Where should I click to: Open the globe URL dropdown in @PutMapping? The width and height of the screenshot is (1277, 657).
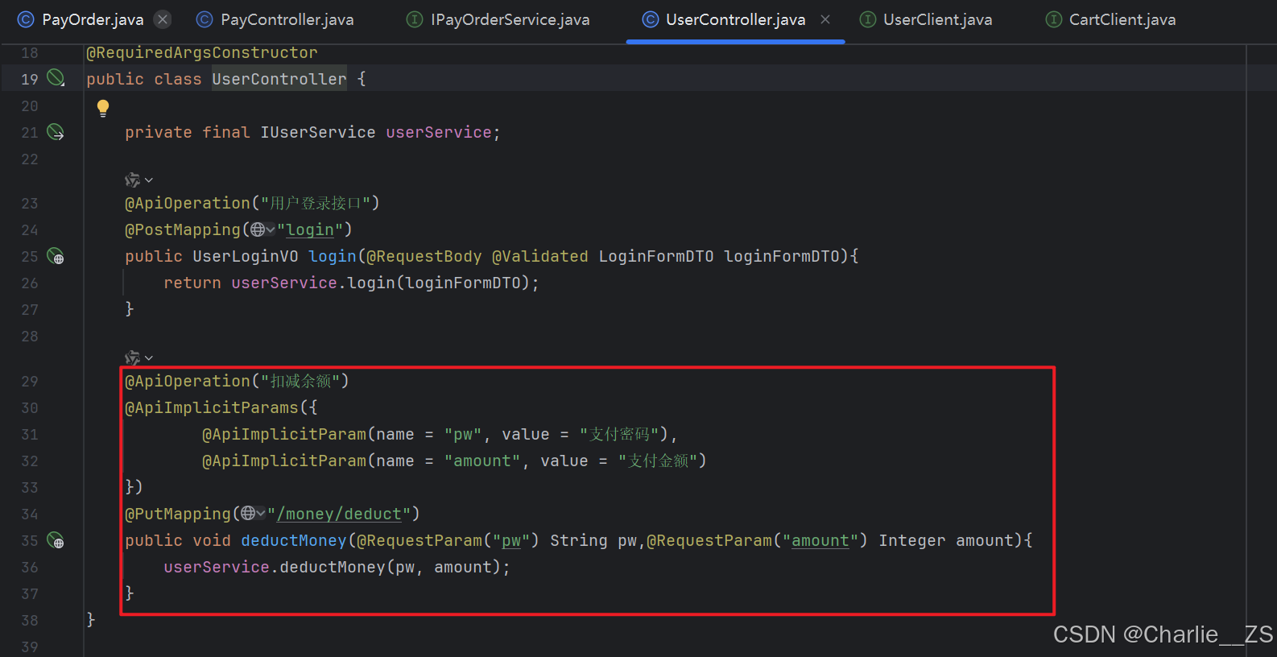[253, 514]
